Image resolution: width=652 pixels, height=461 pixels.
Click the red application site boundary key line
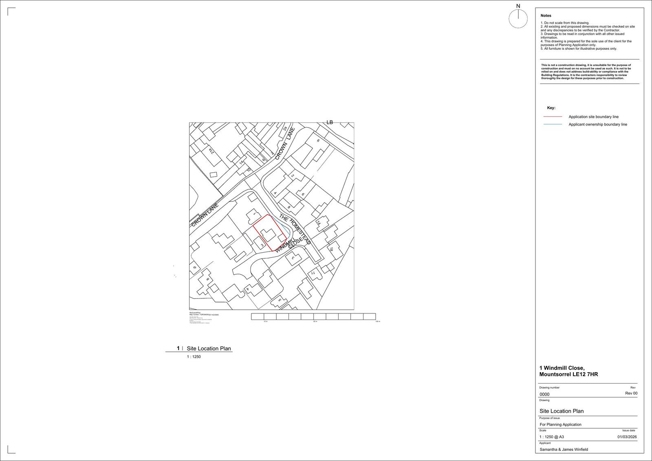[553, 117]
